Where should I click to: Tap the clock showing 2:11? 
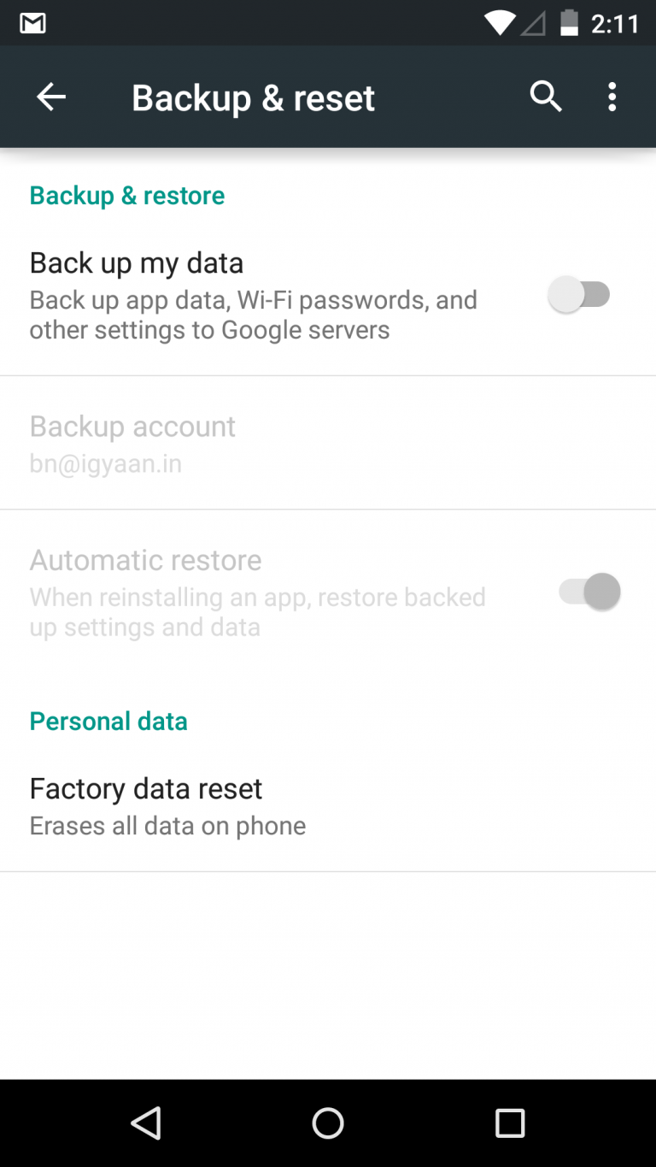click(615, 23)
